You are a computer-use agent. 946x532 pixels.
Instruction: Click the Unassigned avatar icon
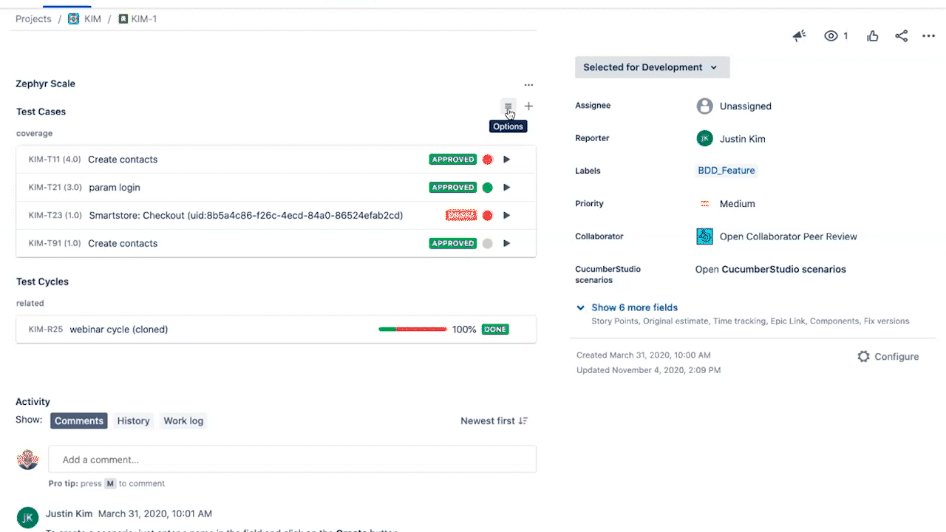[704, 106]
